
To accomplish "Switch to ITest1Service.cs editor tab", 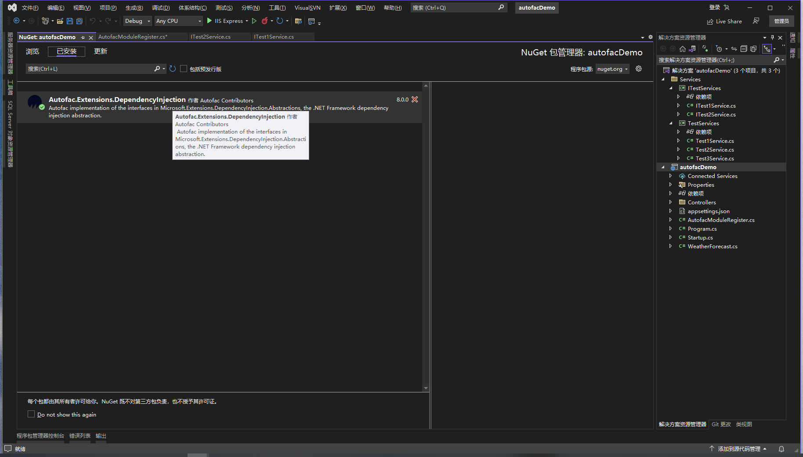I will pos(274,37).
